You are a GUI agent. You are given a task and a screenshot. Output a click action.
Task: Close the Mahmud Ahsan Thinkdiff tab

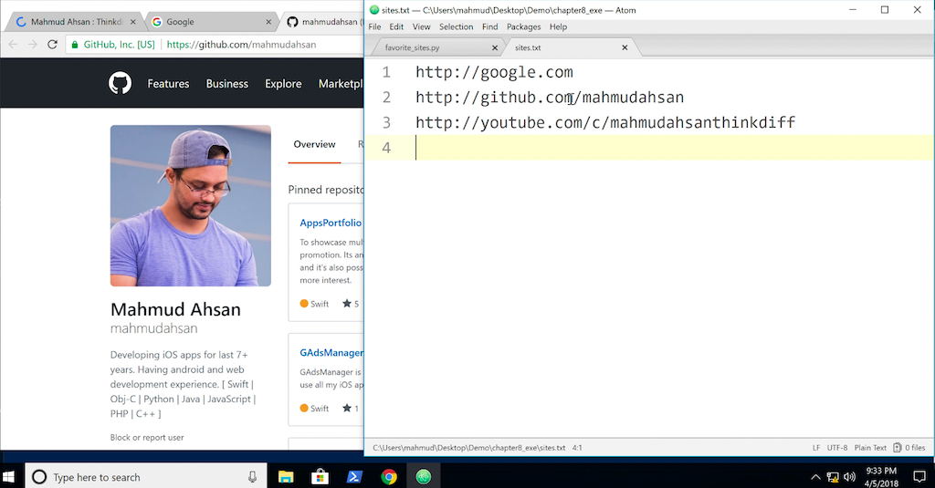coord(133,22)
